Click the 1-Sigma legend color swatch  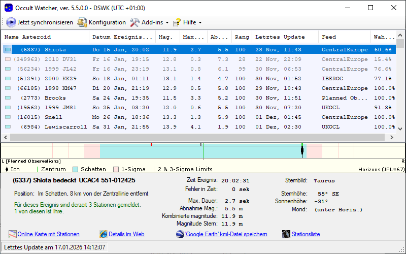click(116, 169)
